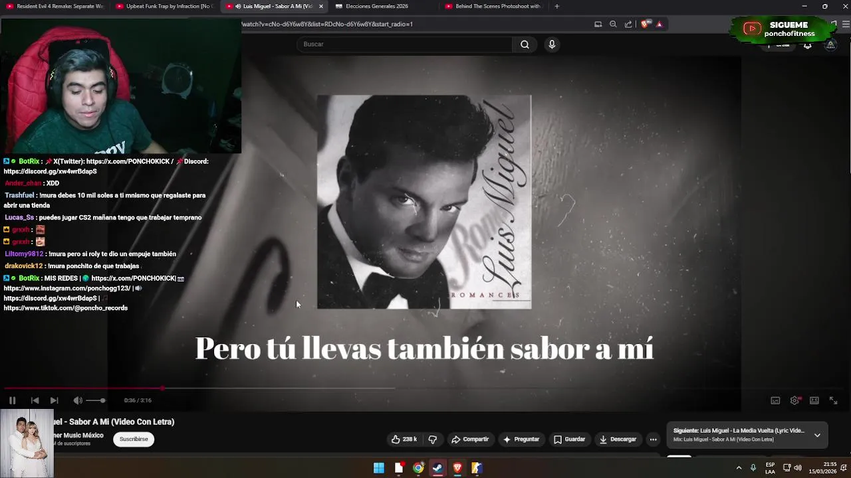The image size is (851, 478).
Task: Switch to Upbeat Funk Trap tab
Action: [x=164, y=6]
